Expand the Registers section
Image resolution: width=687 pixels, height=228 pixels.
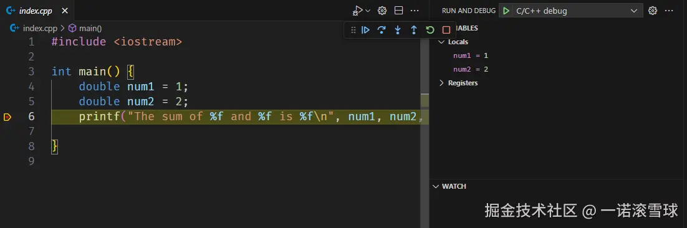pyautogui.click(x=441, y=83)
